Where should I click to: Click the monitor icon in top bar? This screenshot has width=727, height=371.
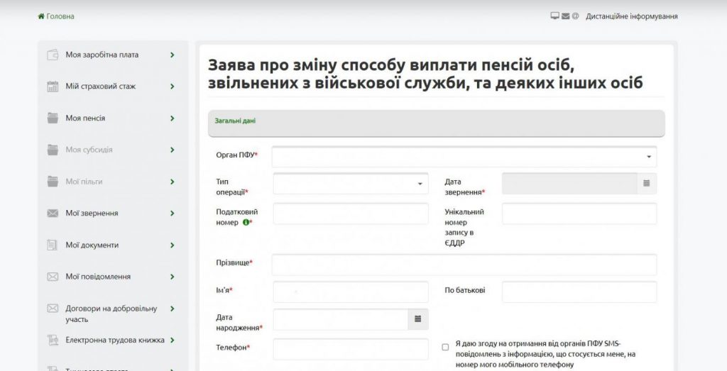pos(554,16)
